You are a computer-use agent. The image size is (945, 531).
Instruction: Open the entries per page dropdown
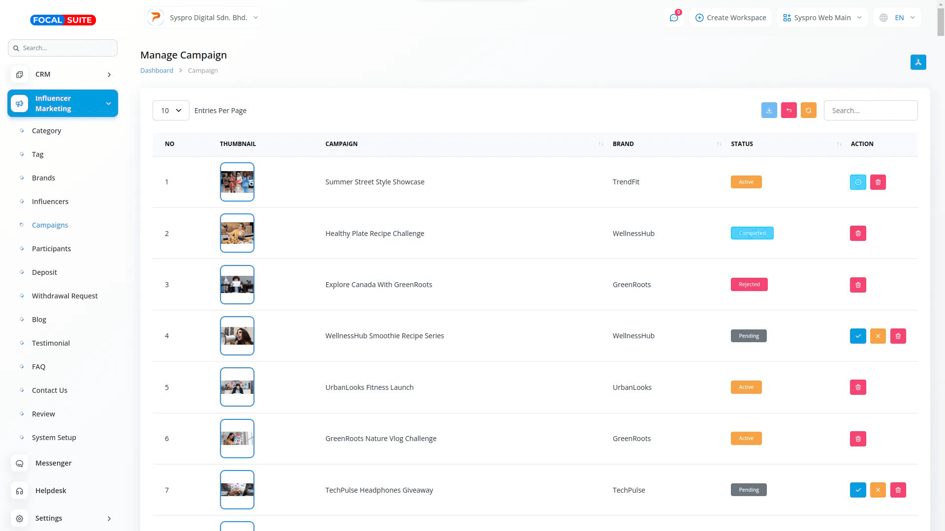(171, 111)
